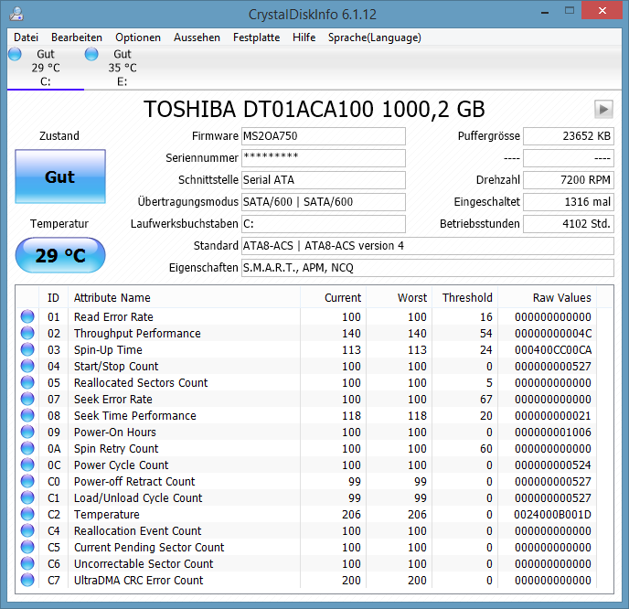Click raw value 000000000524

point(553,465)
